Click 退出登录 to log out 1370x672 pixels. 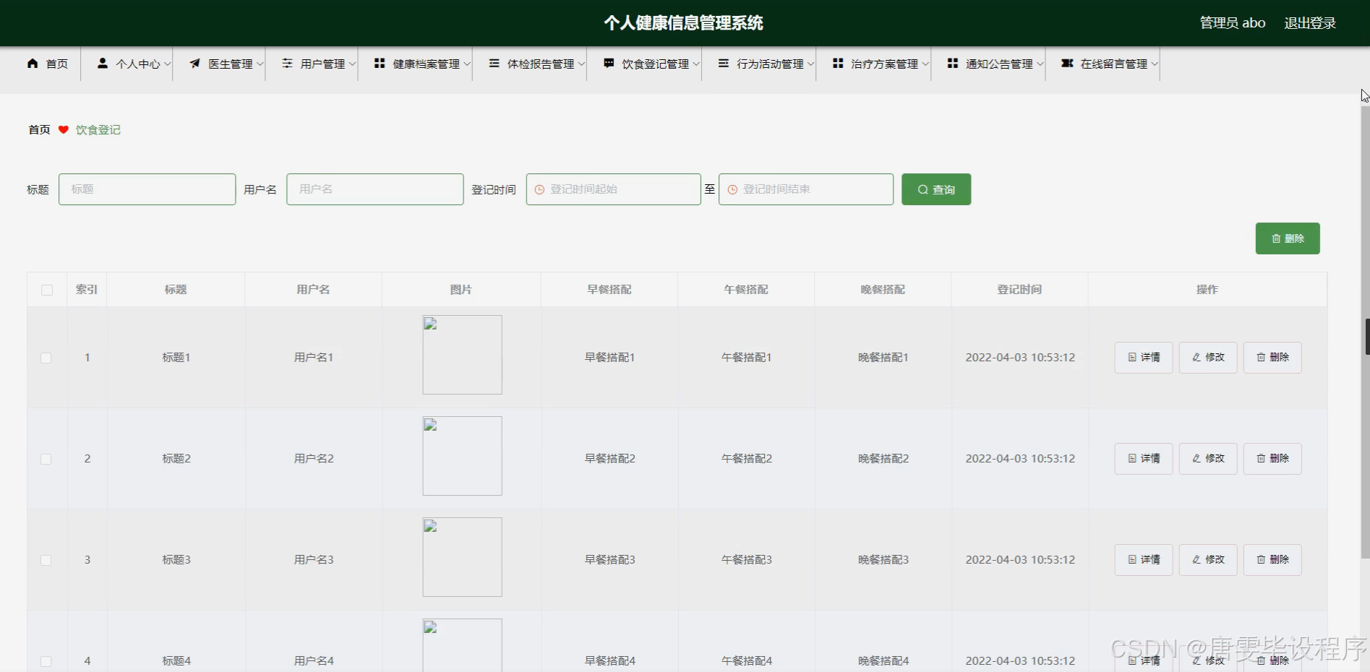point(1310,23)
